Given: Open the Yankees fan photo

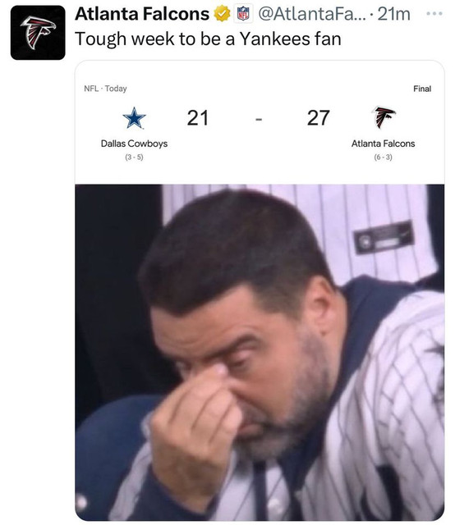Looking at the screenshot, I should [x=260, y=352].
